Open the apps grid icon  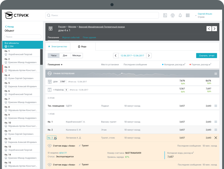coord(188,15)
